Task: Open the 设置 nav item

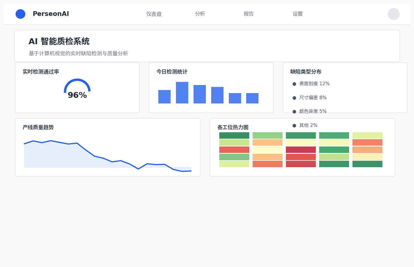Action: coord(298,14)
